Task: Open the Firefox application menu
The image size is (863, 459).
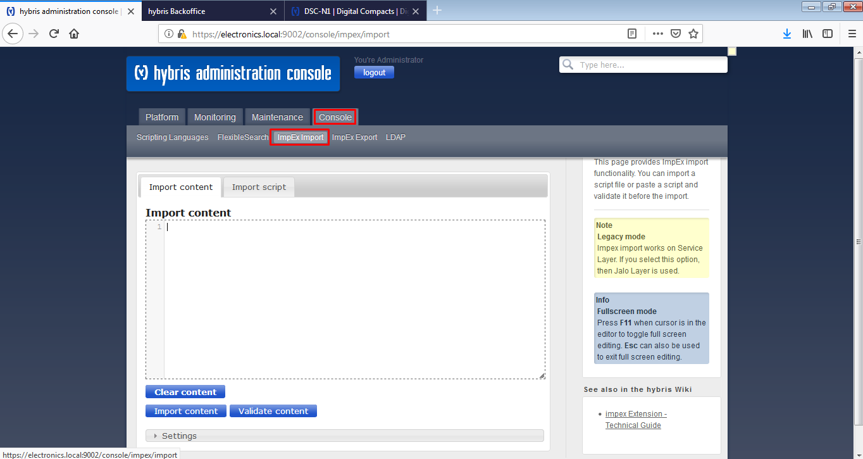Action: (852, 33)
